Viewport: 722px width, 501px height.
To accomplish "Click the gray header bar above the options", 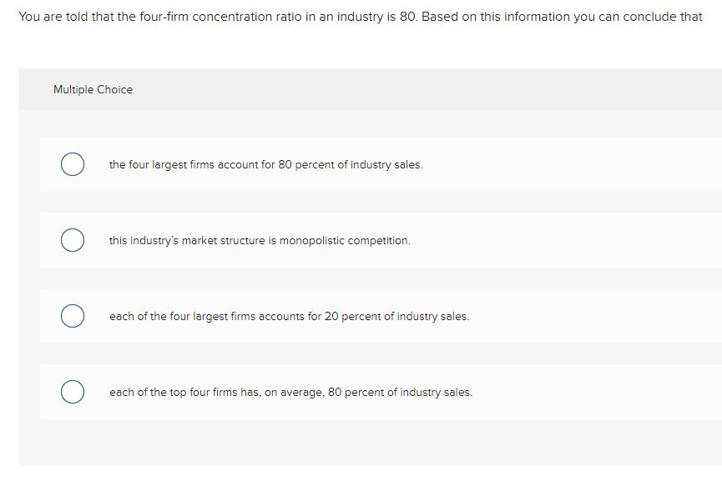I will 367,89.
